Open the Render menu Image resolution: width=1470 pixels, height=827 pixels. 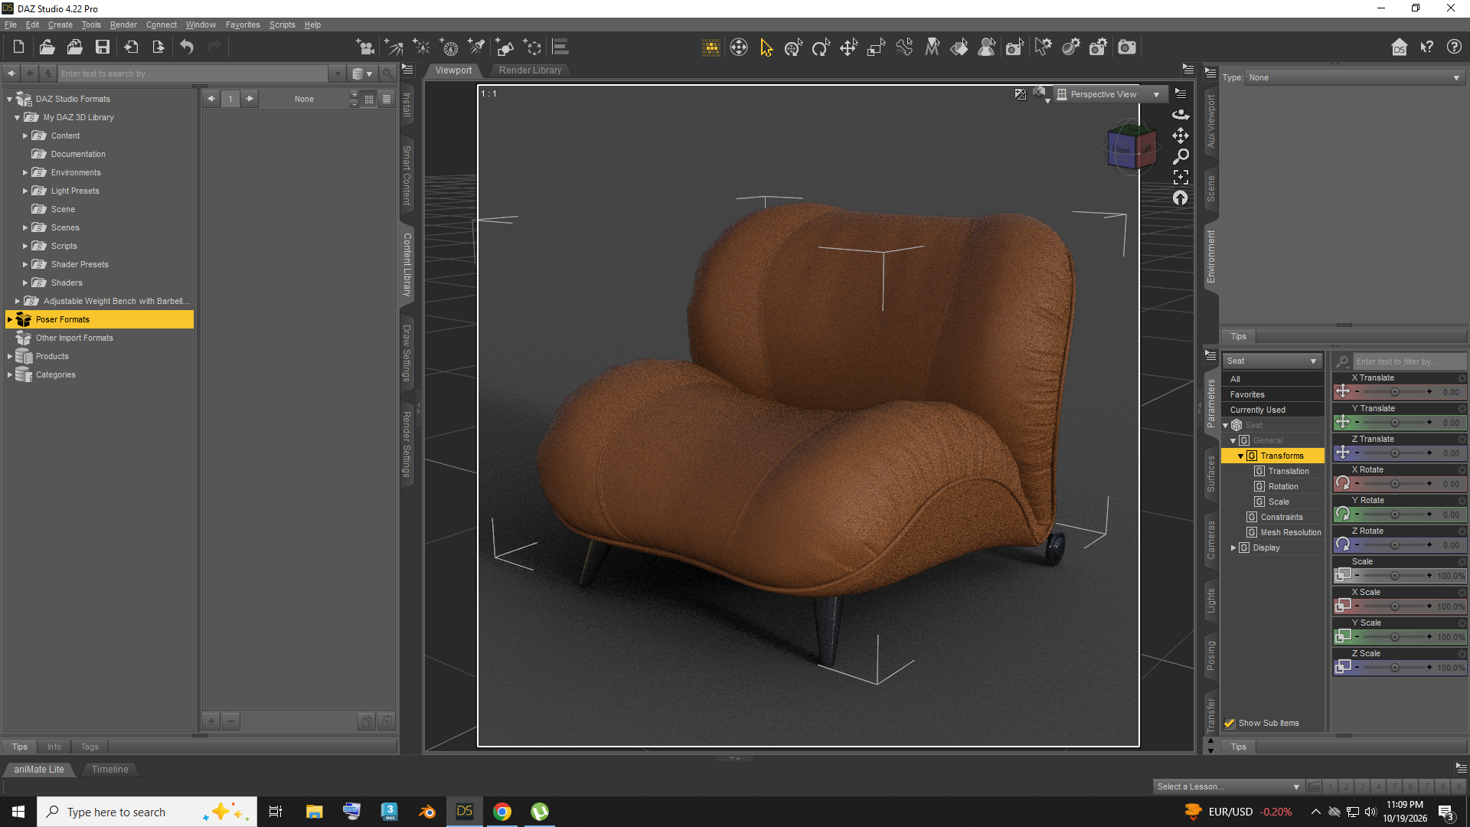point(123,25)
